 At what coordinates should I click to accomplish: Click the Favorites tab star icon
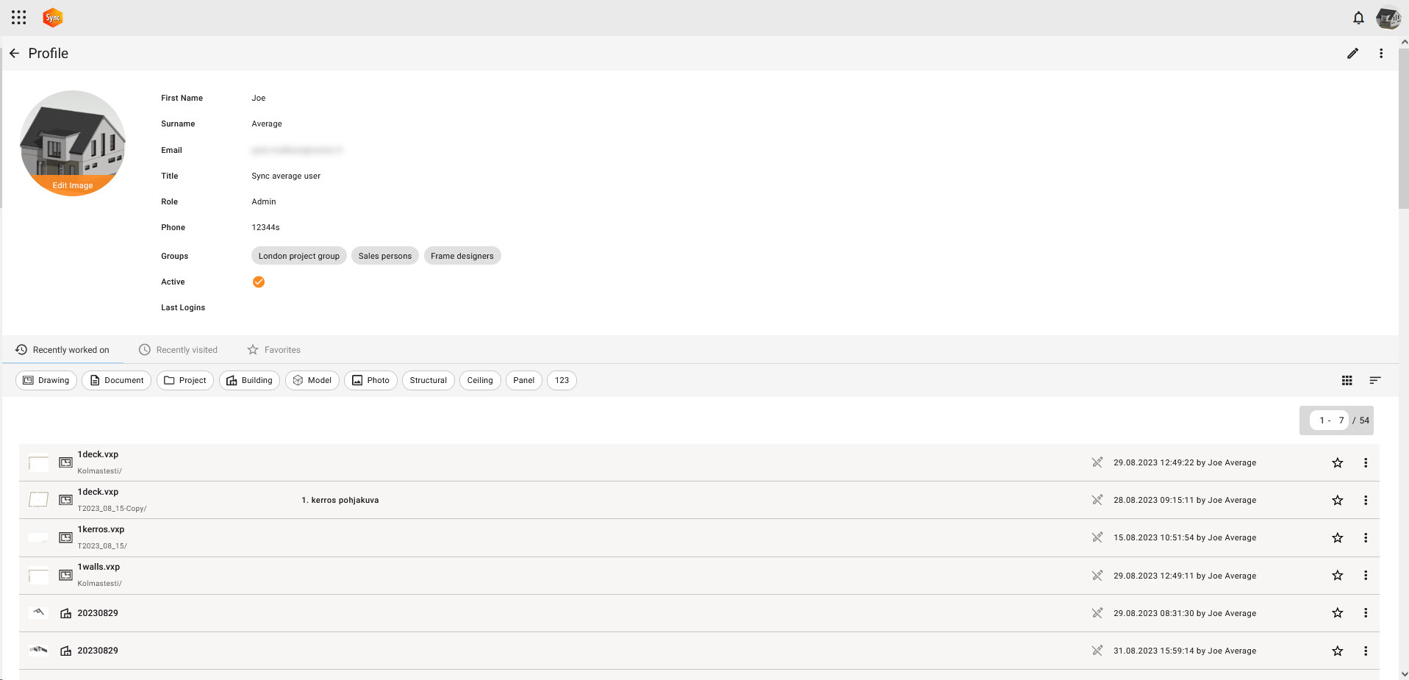pyautogui.click(x=253, y=350)
